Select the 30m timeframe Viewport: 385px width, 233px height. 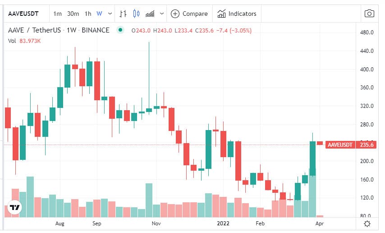tap(73, 14)
